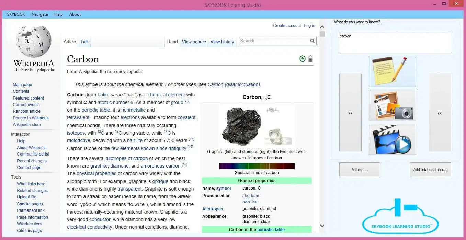Viewport: 466px width, 240px height.
Task: Click the green plus good-article icon
Action: coord(302,59)
